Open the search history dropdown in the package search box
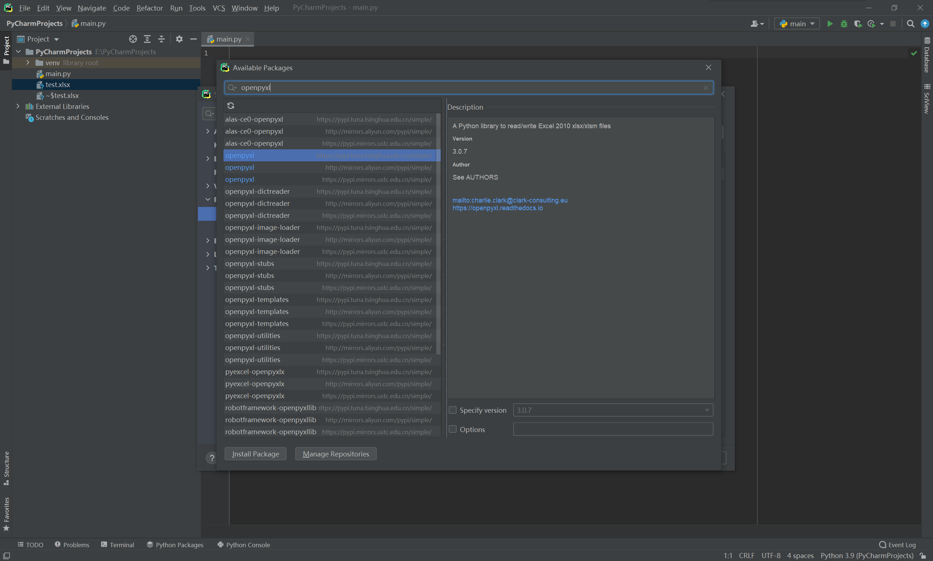 tap(232, 88)
